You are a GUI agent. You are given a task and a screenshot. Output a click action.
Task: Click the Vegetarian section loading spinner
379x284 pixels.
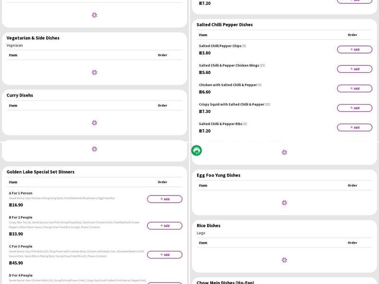[94, 72]
